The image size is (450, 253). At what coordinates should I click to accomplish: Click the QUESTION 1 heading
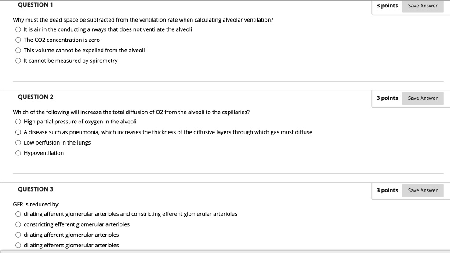tap(35, 4)
